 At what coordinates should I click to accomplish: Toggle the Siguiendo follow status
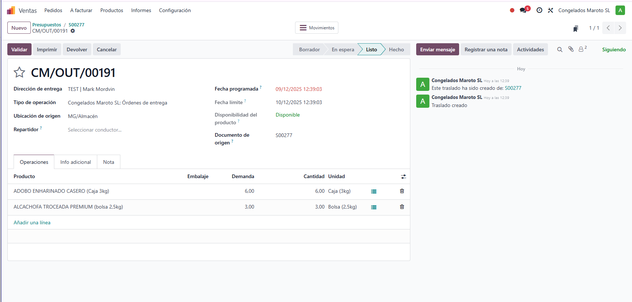coord(614,49)
